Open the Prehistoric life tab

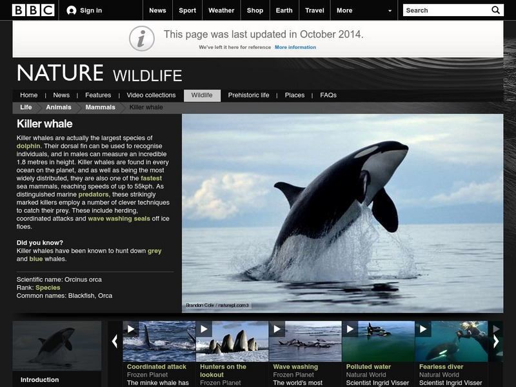248,95
